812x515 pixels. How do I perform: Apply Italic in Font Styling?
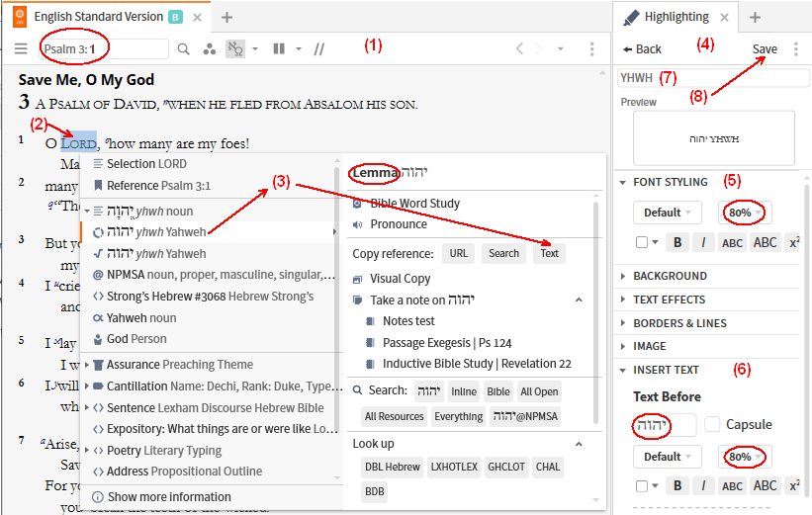[x=703, y=243]
